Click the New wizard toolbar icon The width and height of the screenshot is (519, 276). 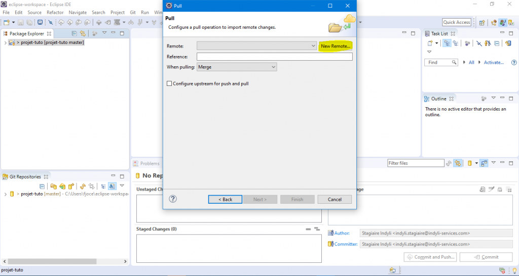7,22
